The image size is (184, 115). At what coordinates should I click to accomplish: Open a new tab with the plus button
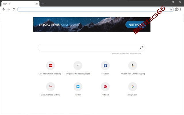point(43,4)
